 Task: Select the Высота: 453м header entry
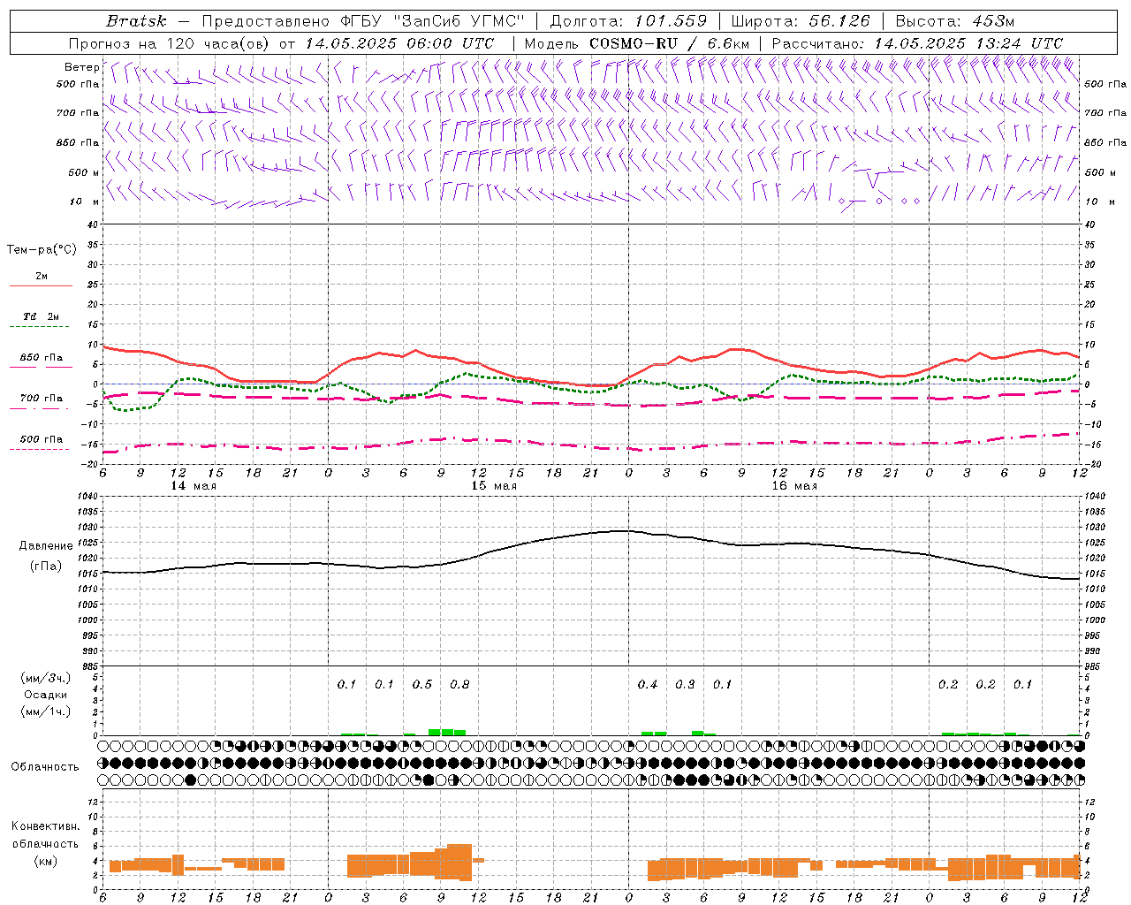point(955,21)
